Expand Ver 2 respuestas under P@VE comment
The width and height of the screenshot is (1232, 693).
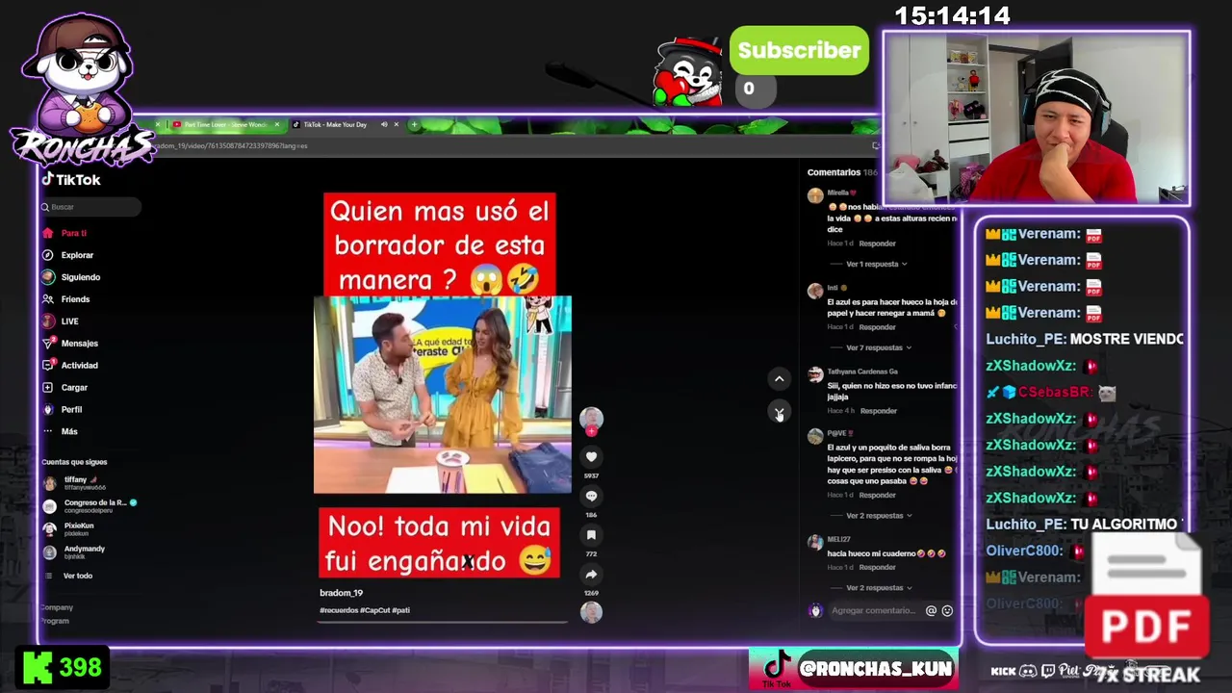coord(879,516)
